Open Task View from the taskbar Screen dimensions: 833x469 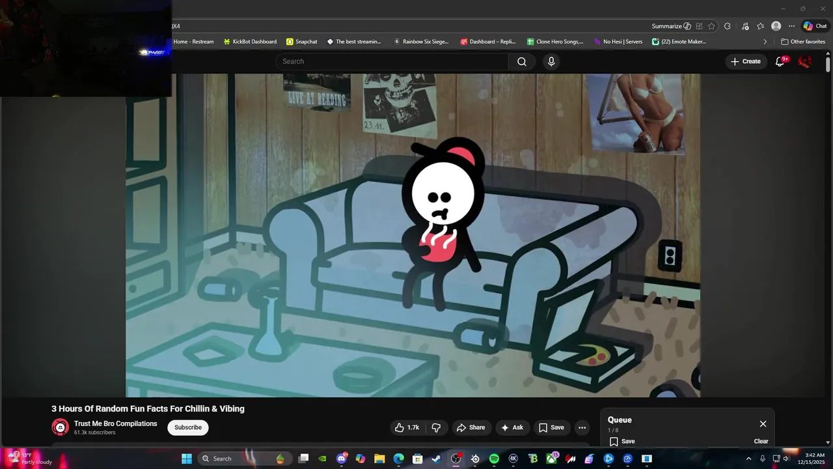pos(303,459)
